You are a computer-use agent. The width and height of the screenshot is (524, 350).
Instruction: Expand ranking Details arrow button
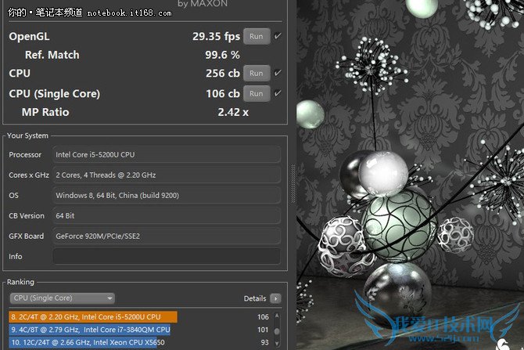[x=275, y=298]
